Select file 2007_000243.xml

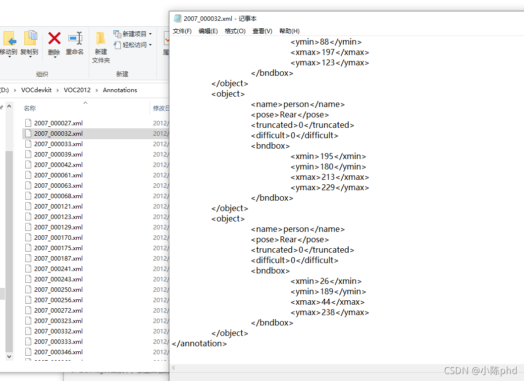click(58, 279)
